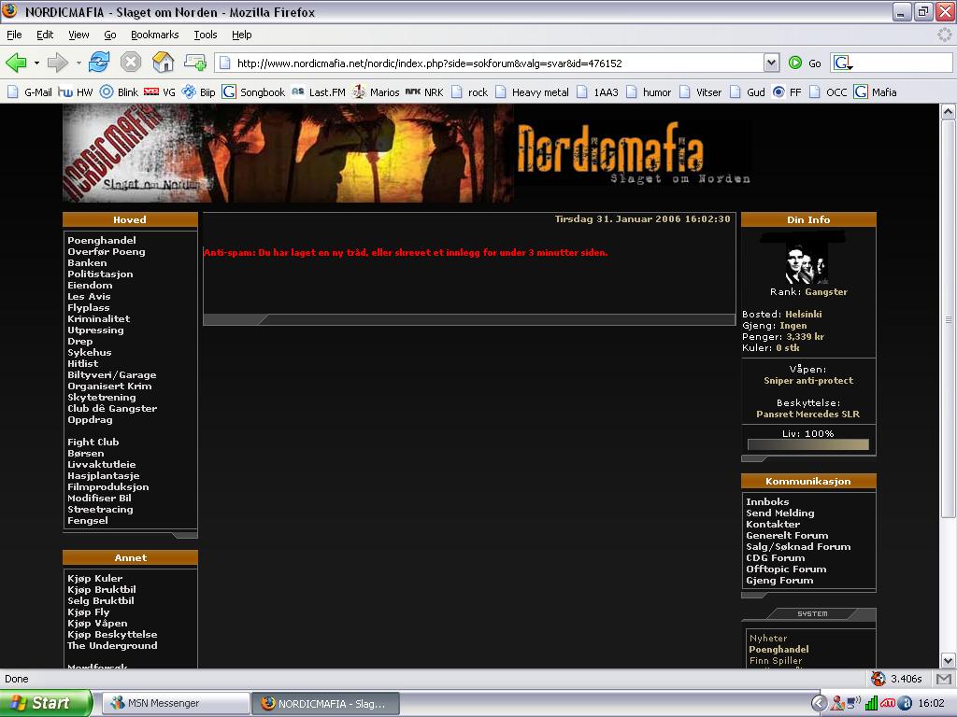Open the Edit menu
957x717 pixels.
coord(45,35)
